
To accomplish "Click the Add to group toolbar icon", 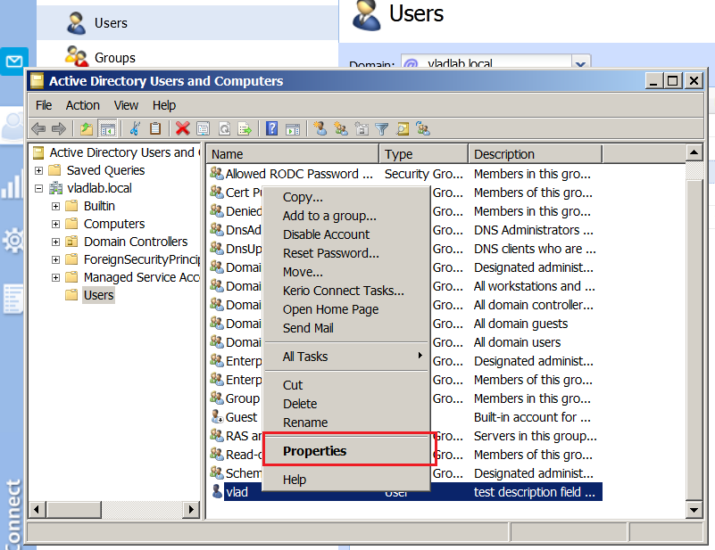I will 423,129.
